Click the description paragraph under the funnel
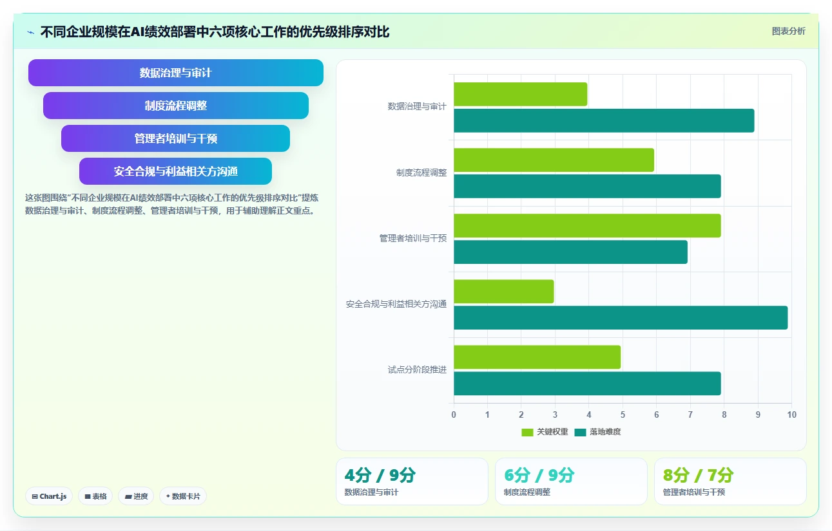 point(171,204)
